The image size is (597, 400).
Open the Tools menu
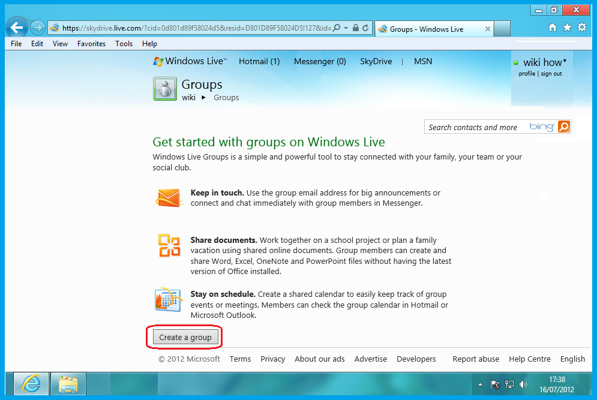point(124,44)
